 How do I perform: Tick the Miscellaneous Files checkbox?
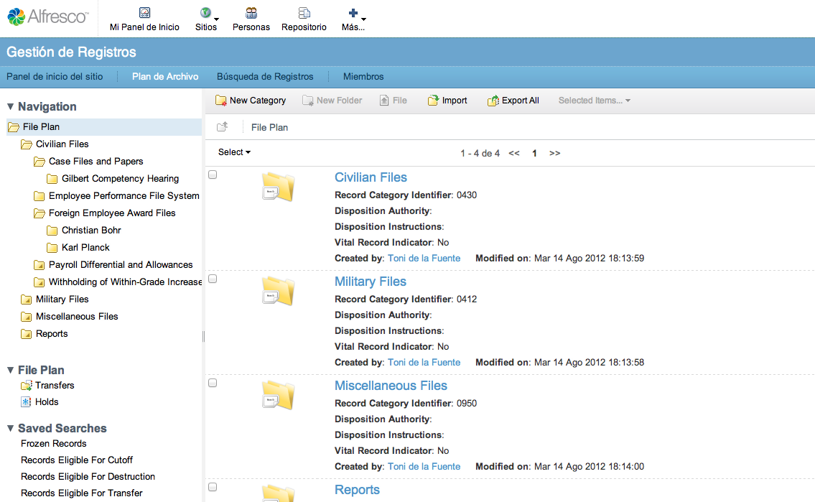coord(213,383)
